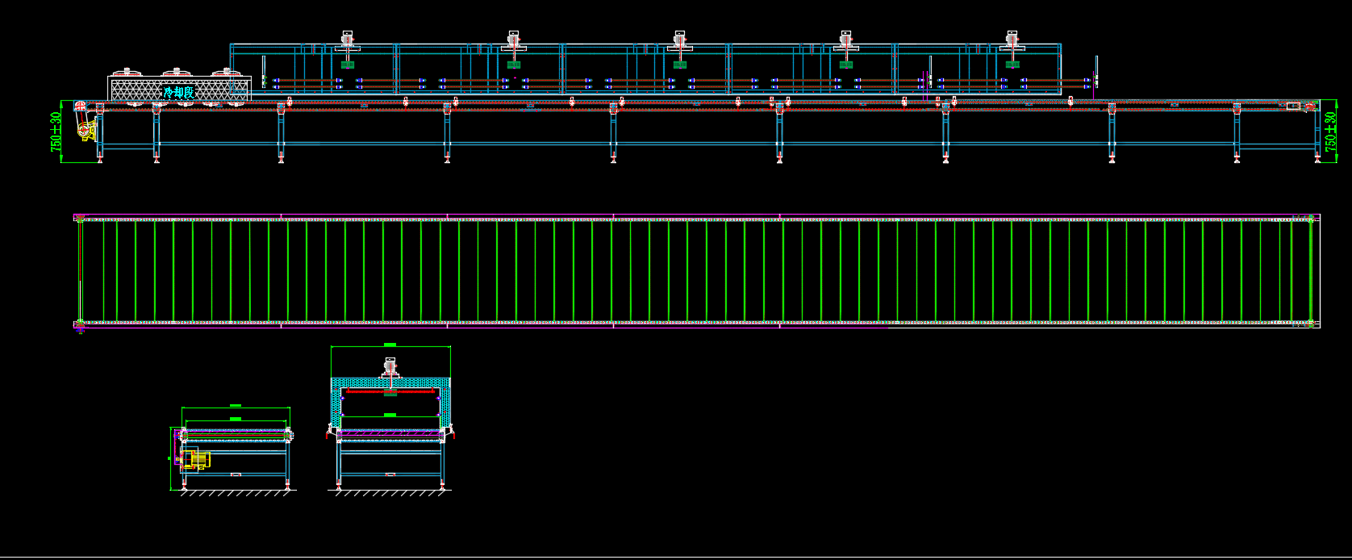Select the right 750±30 height dimension
This screenshot has height=560, width=1352.
[x=1331, y=131]
